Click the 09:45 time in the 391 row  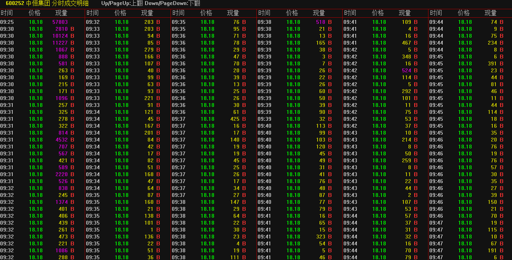click(436, 63)
